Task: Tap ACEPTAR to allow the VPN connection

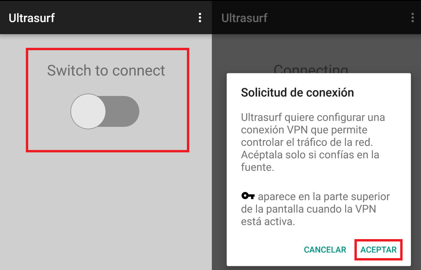Action: (379, 250)
